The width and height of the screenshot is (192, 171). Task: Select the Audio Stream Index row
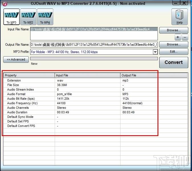click(96, 89)
